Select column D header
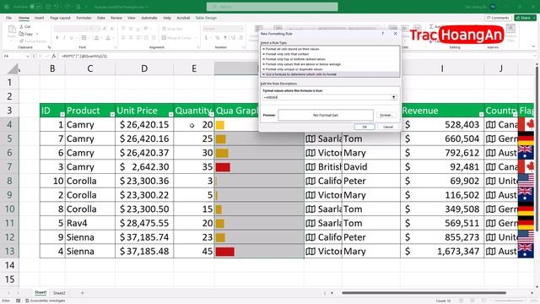This screenshot has width=540, height=304. pos(144,68)
